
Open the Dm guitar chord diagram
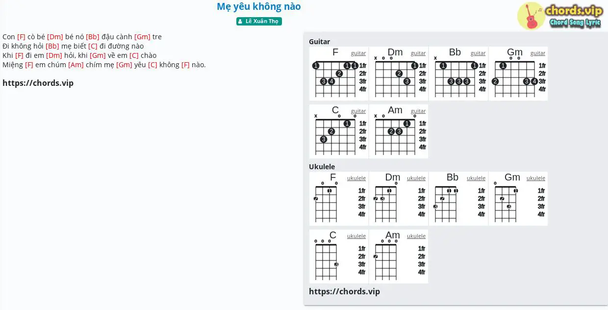click(399, 74)
